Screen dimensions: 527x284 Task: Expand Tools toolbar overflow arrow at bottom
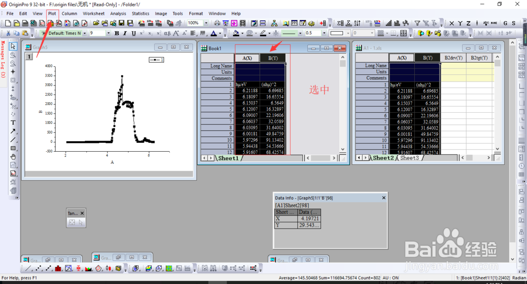click(x=16, y=198)
